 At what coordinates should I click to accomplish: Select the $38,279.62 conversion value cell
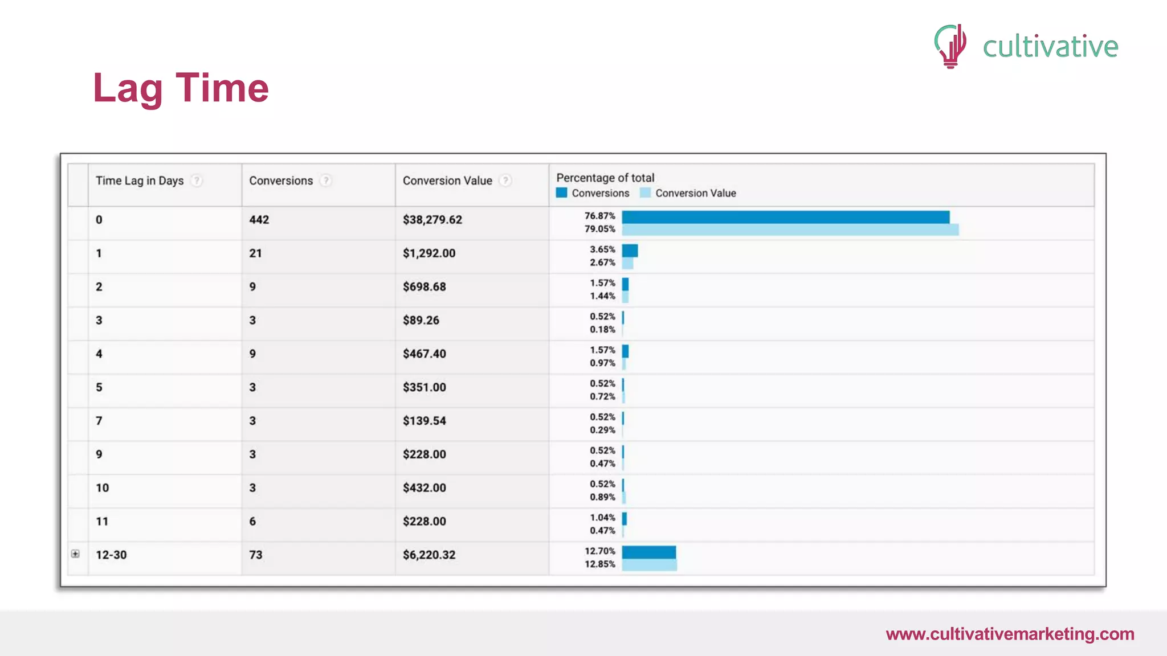[432, 220]
